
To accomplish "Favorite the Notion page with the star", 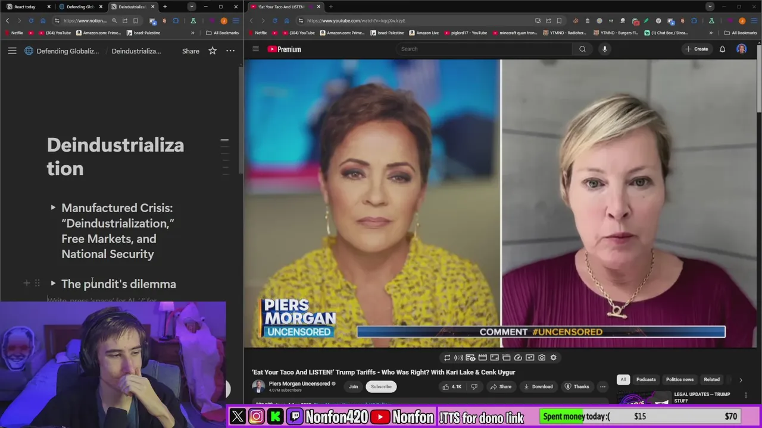I will point(213,51).
